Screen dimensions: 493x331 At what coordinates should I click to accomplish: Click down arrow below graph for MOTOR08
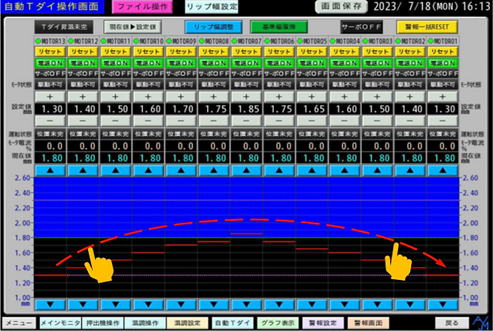pos(214,305)
